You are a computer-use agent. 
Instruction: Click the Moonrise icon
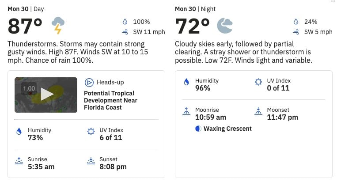pos(186,111)
